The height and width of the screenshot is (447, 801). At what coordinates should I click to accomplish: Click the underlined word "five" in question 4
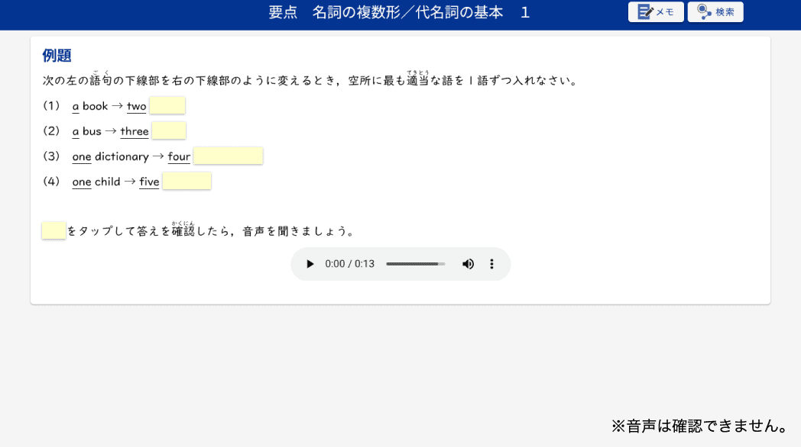tap(149, 182)
